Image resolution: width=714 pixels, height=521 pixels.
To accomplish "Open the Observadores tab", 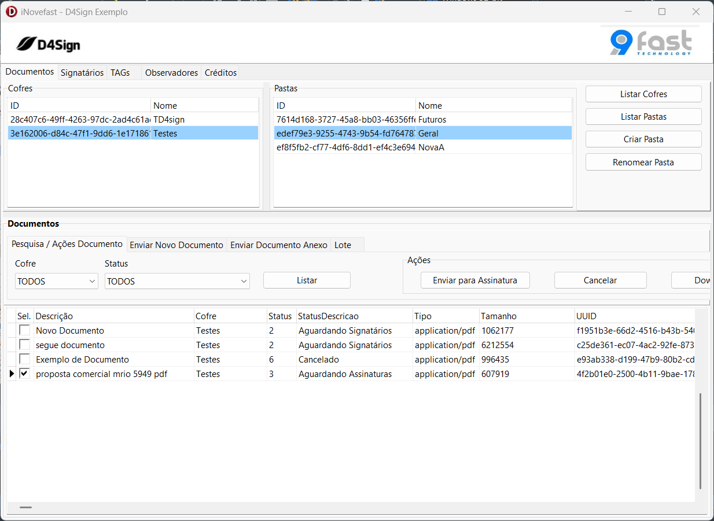I will pos(171,73).
